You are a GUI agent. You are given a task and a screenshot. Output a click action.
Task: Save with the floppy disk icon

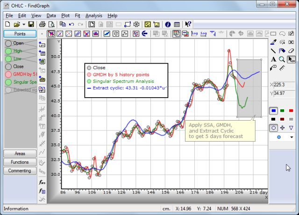(x=31, y=24)
